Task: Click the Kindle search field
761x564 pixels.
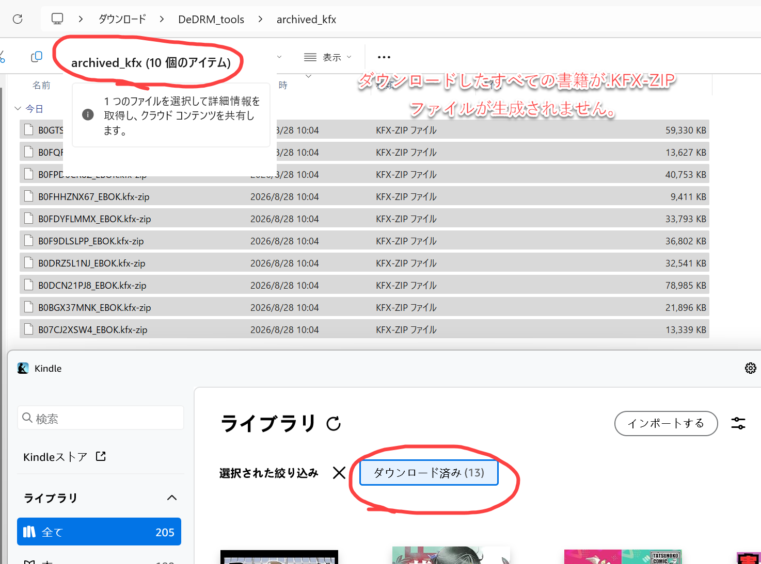Action: tap(101, 418)
